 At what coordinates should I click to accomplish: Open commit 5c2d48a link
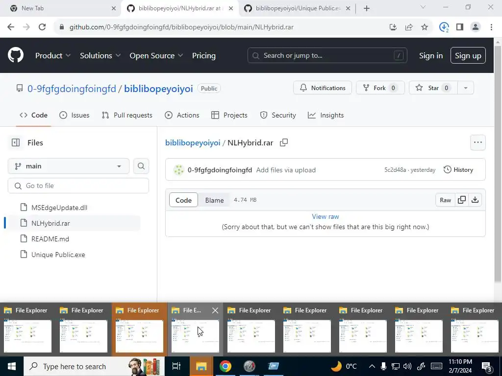(x=395, y=170)
